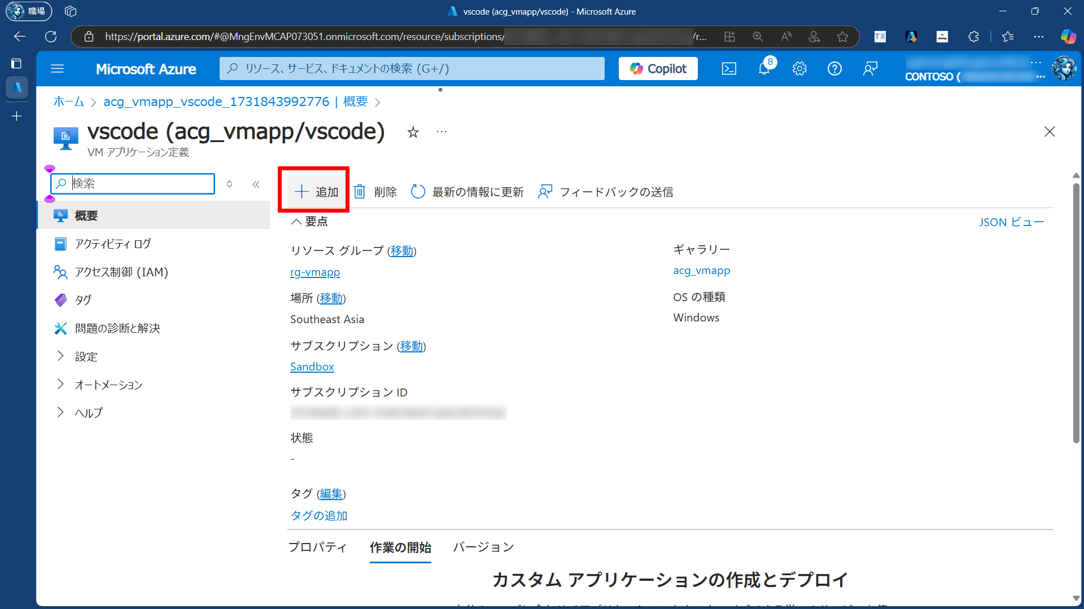Open the JSON ビュー link
1084x609 pixels.
[1011, 222]
